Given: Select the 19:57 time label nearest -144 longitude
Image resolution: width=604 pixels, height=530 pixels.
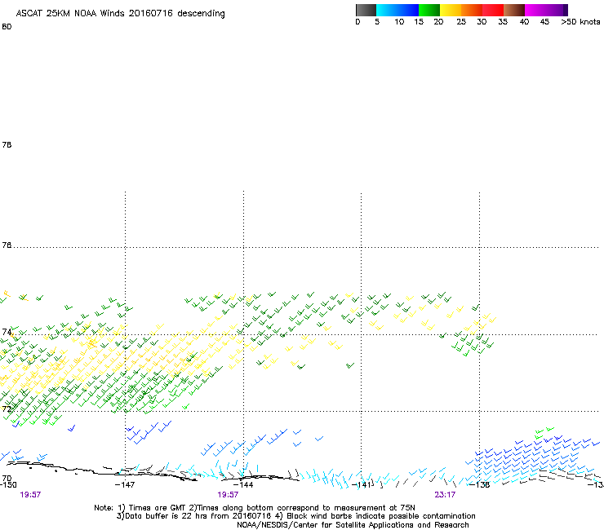Looking at the screenshot, I should tap(228, 495).
